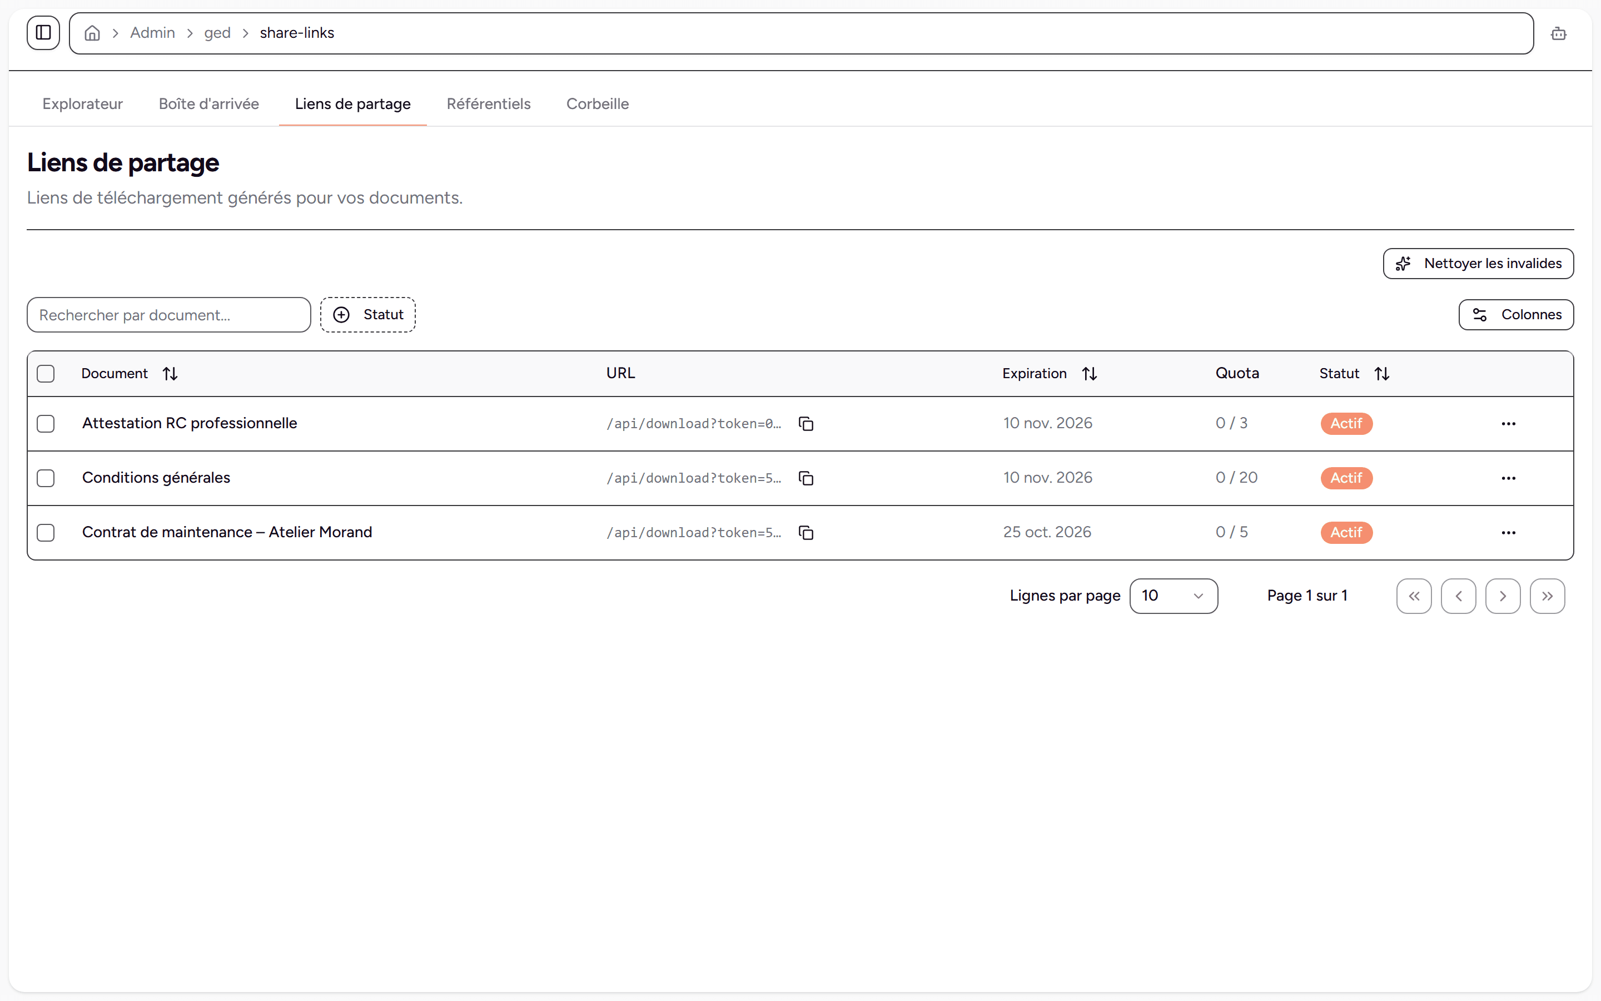Copy URL for Contrat de maintenance
The height and width of the screenshot is (1001, 1601).
[x=806, y=533]
